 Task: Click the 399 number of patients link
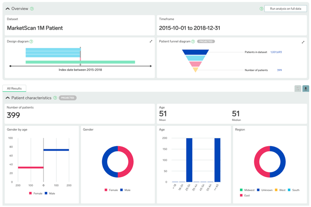(x=279, y=70)
